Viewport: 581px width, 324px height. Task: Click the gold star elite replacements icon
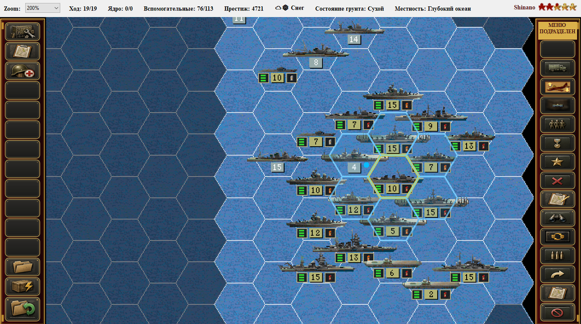coord(557,162)
